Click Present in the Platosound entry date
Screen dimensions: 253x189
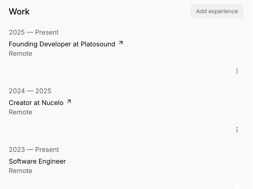tap(47, 32)
